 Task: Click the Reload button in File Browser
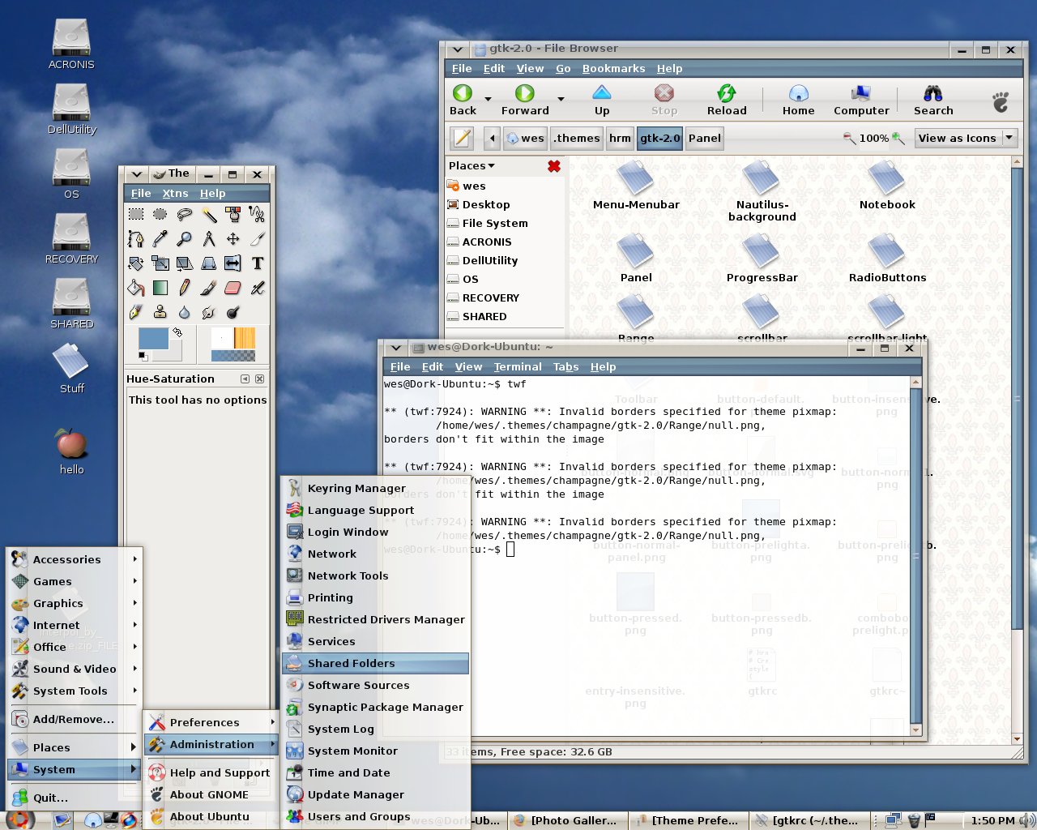click(x=727, y=101)
